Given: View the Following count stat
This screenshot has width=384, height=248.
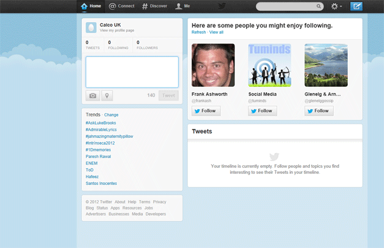Looking at the screenshot, I should (118, 45).
